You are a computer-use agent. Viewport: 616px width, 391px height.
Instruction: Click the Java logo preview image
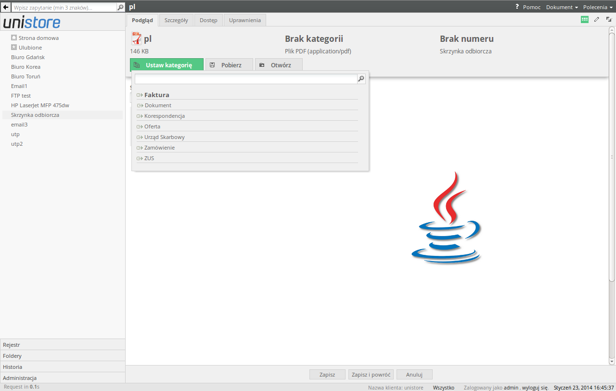[446, 217]
